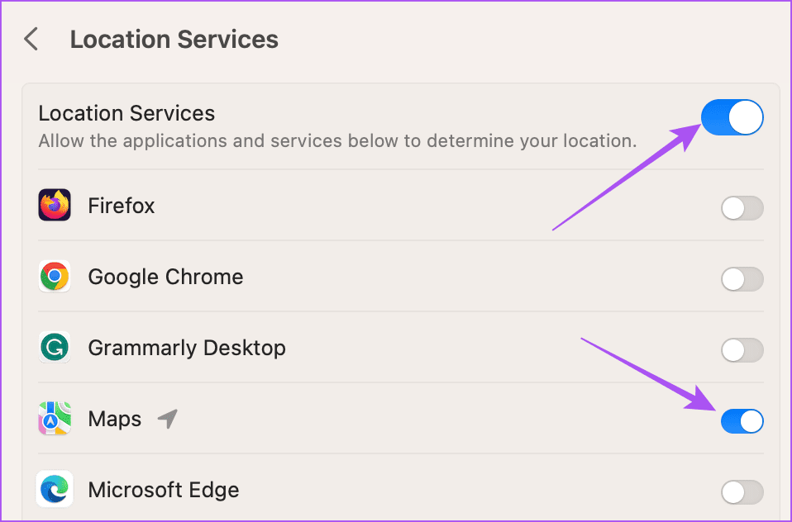Click the Google Chrome app icon
The width and height of the screenshot is (792, 522).
coord(55,276)
